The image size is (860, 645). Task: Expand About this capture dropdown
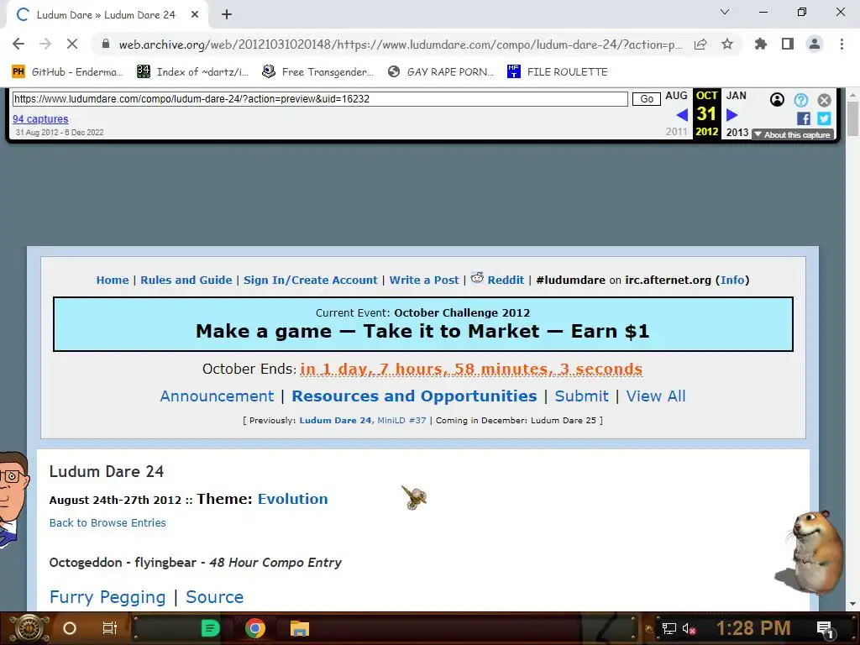click(x=793, y=135)
